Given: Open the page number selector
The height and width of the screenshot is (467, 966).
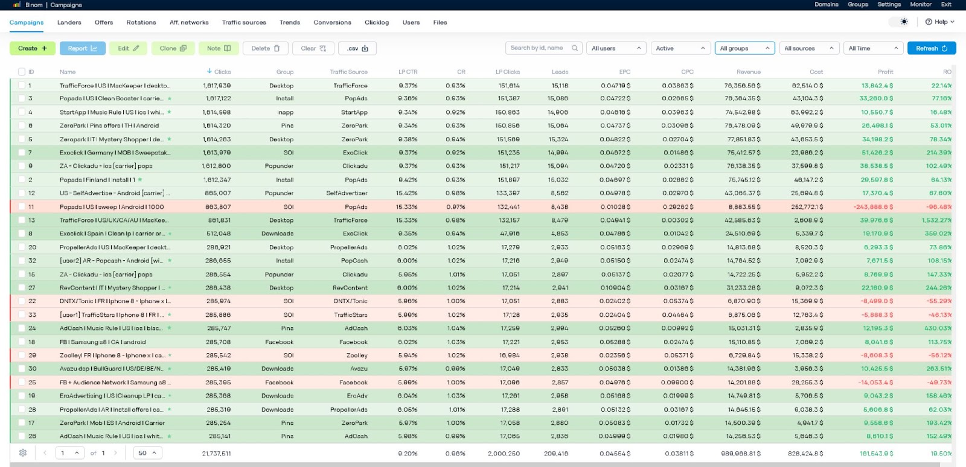Looking at the screenshot, I should [x=70, y=453].
